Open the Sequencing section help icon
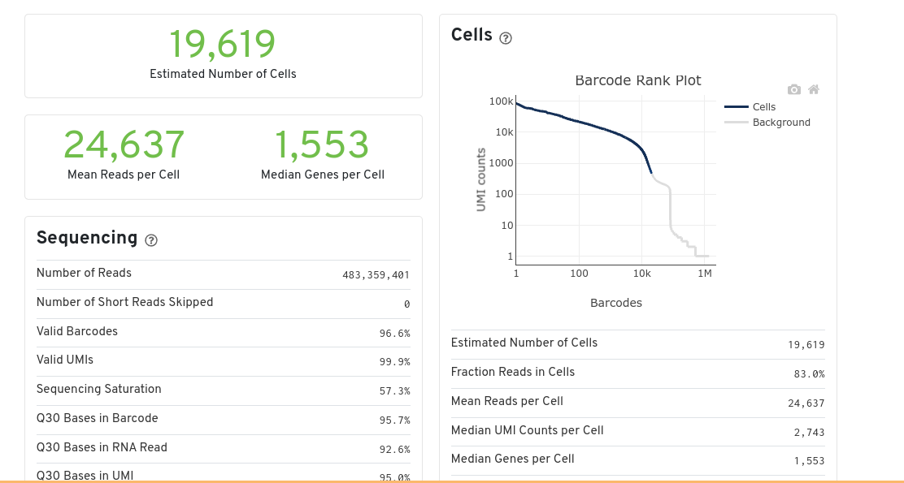 coord(151,240)
